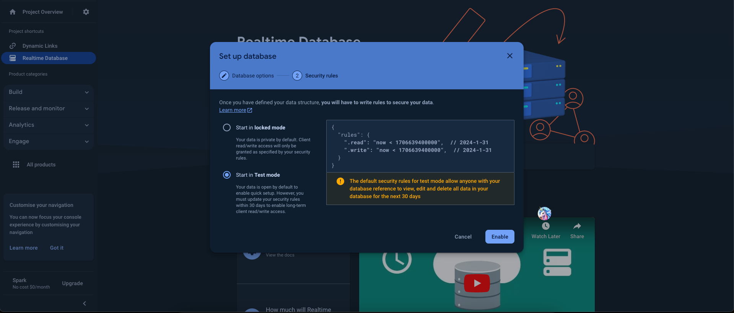The height and width of the screenshot is (313, 734).
Task: Click the '.write' rule line
Action: pyautogui.click(x=418, y=150)
